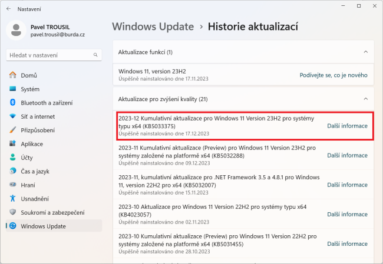This screenshot has height=264, width=383.
Task: Click the Bluetooth icon in sidebar
Action: tap(13, 102)
